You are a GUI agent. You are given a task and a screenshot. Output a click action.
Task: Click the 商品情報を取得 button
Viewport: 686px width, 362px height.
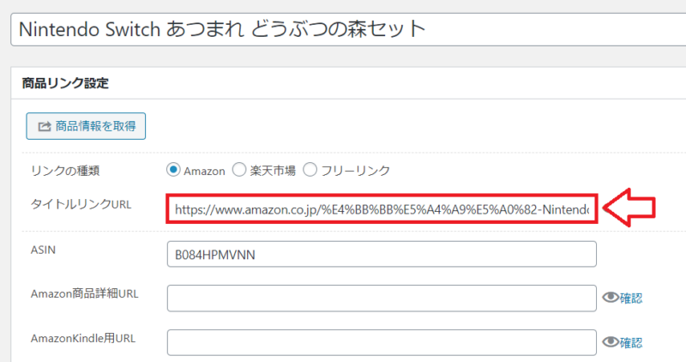[86, 126]
